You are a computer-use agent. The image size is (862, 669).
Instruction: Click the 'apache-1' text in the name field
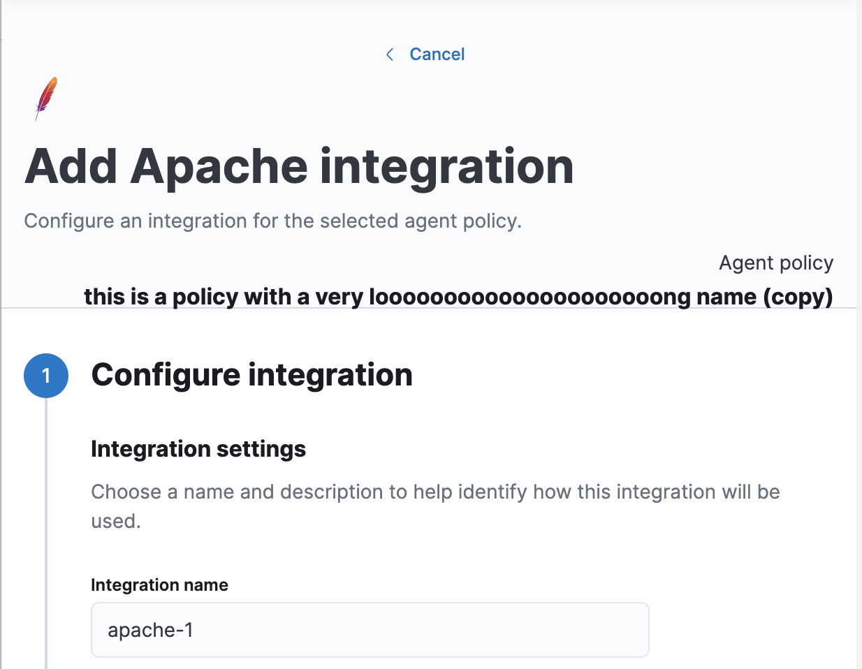(x=150, y=630)
